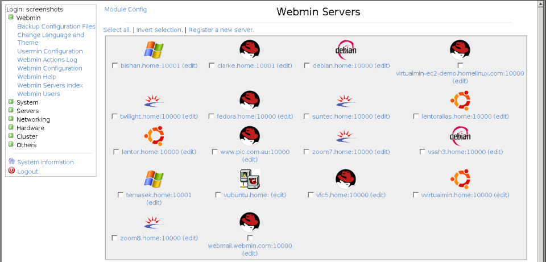The width and height of the screenshot is (546, 262).
Task: Open zoom8.home:10000 server link
Action: click(150, 238)
